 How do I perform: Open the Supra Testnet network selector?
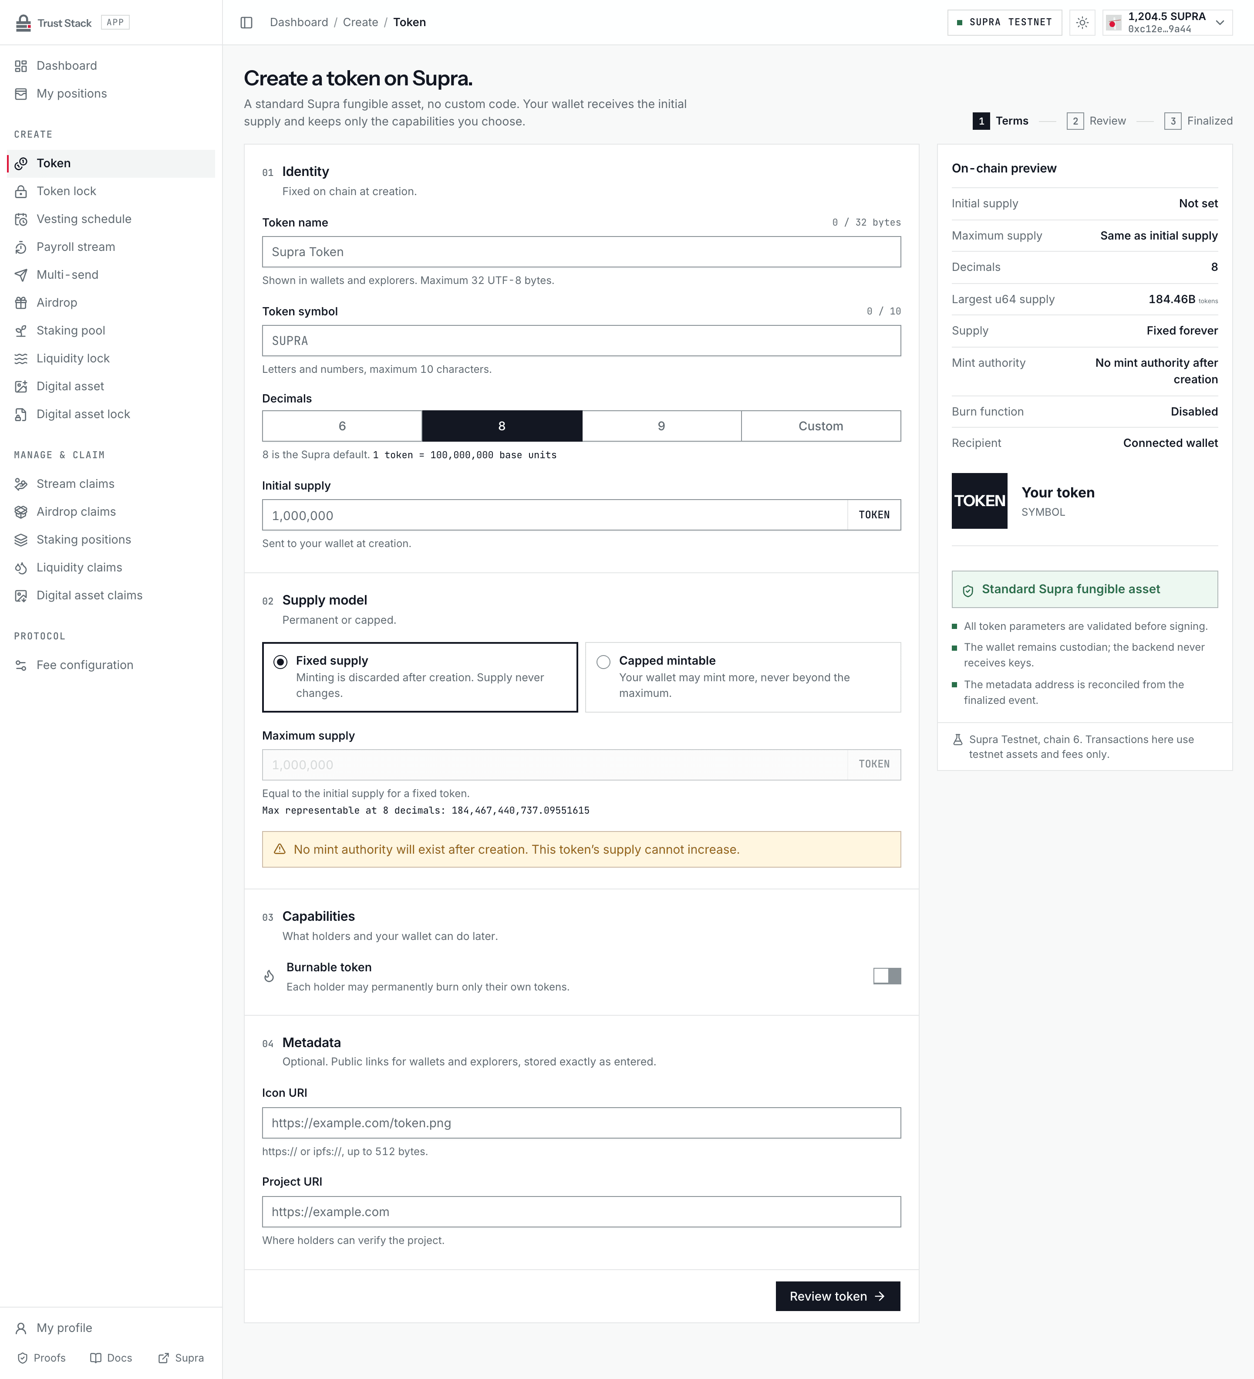(x=1005, y=23)
